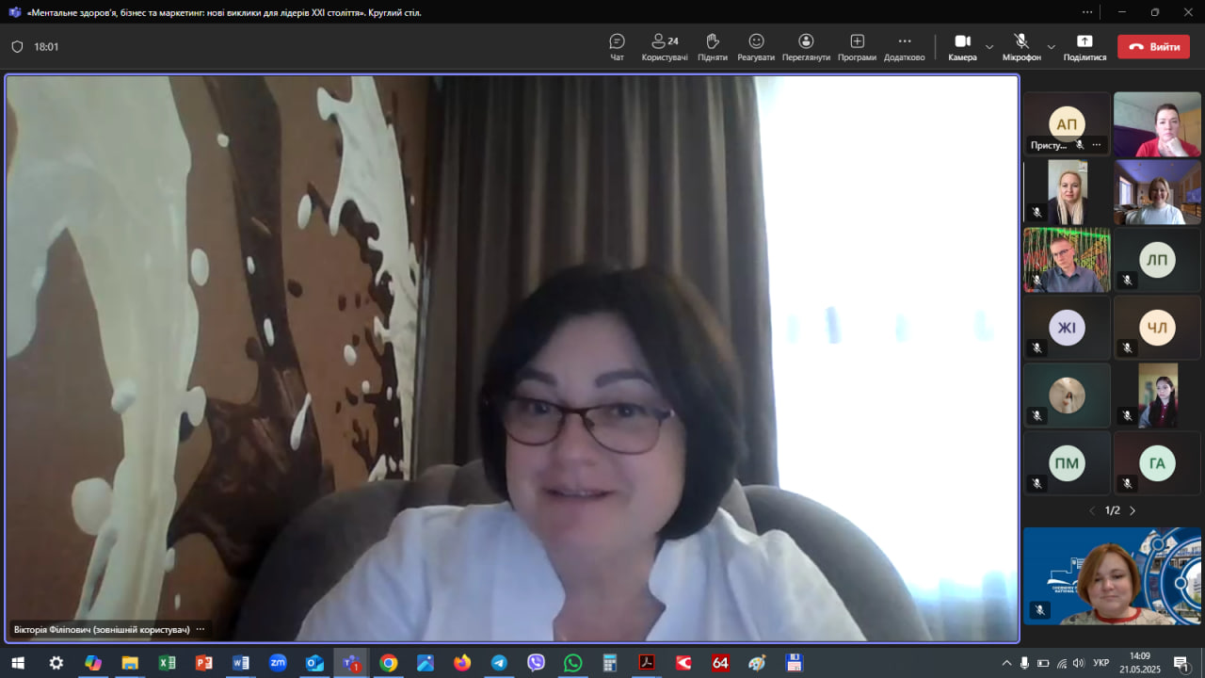
Task: Open Telegram from the taskbar
Action: 499,663
